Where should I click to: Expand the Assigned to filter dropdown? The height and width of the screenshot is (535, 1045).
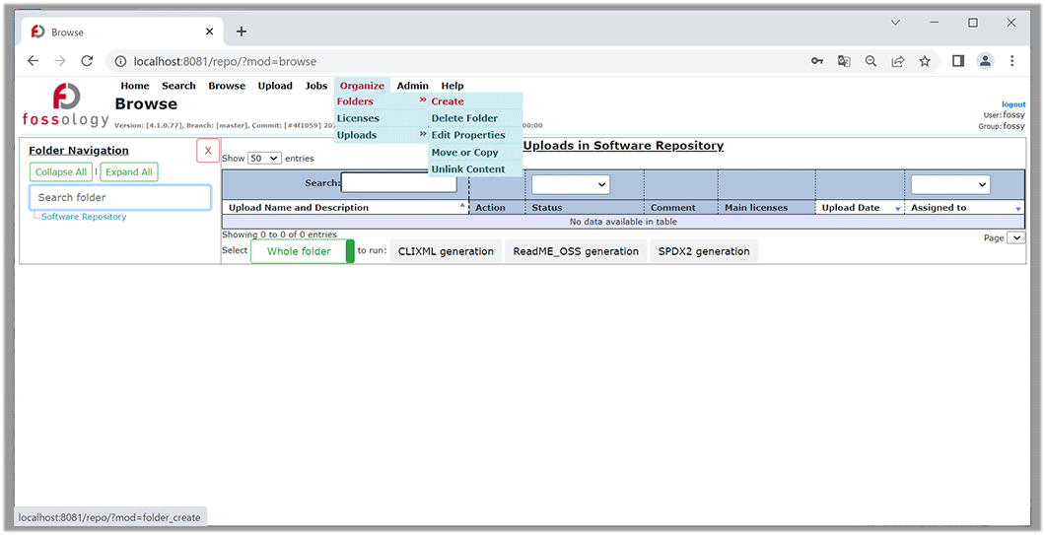coord(949,184)
